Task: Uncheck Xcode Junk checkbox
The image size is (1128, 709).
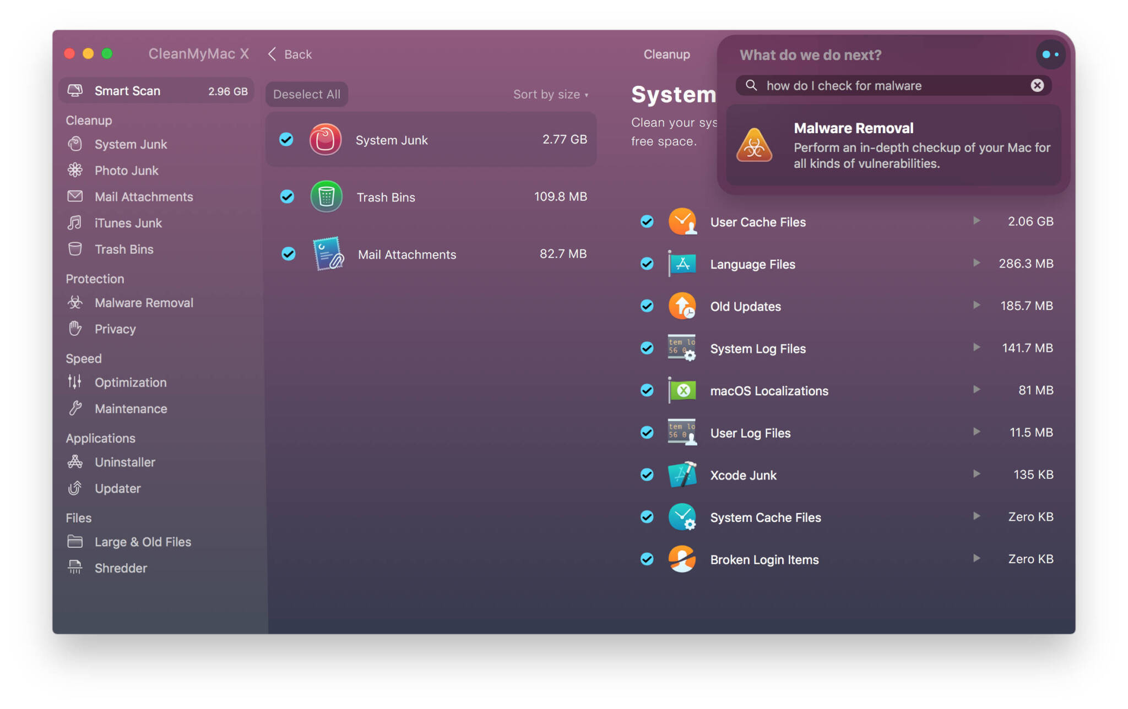Action: point(647,475)
